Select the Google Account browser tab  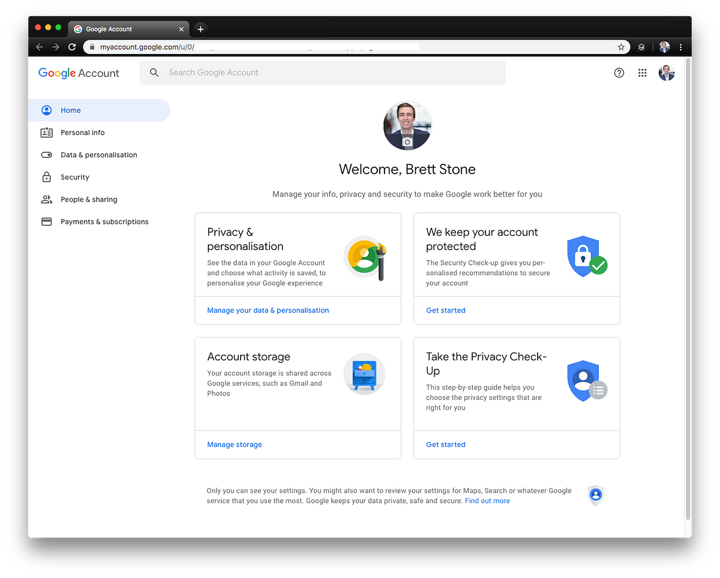129,29
